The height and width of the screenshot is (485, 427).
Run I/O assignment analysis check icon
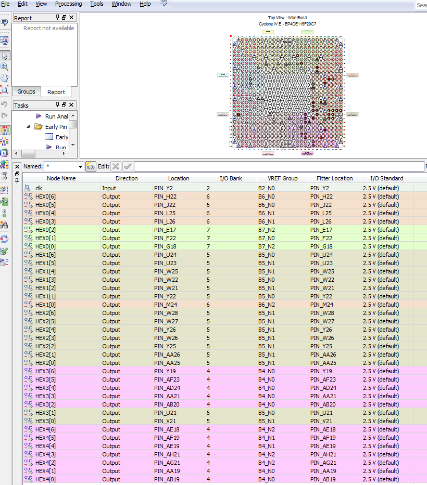(x=5, y=250)
